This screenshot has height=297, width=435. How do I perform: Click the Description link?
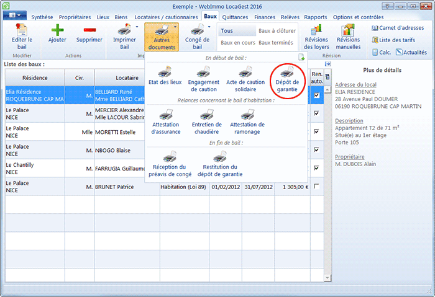click(x=349, y=121)
